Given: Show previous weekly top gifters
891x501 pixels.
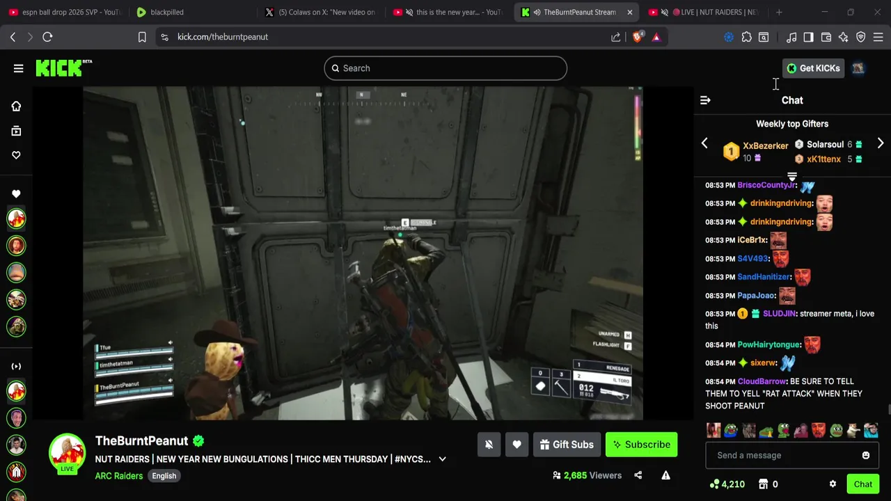Looking at the screenshot, I should pos(704,143).
